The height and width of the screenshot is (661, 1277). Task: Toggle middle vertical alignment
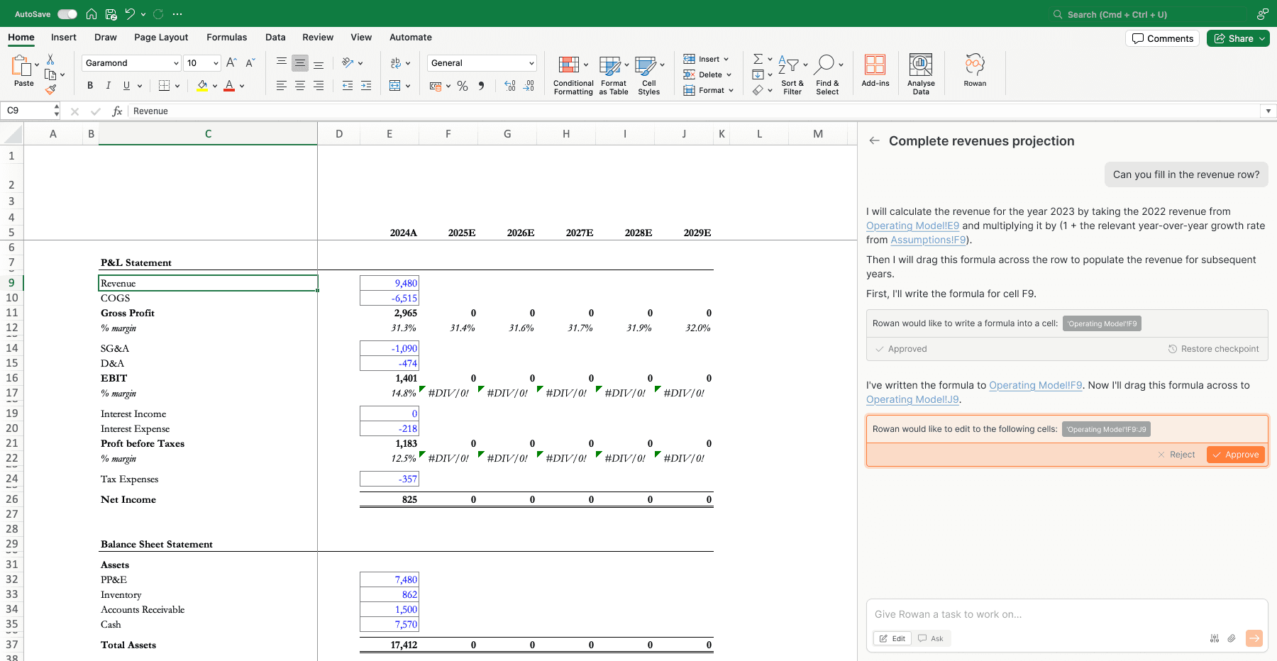pos(300,63)
